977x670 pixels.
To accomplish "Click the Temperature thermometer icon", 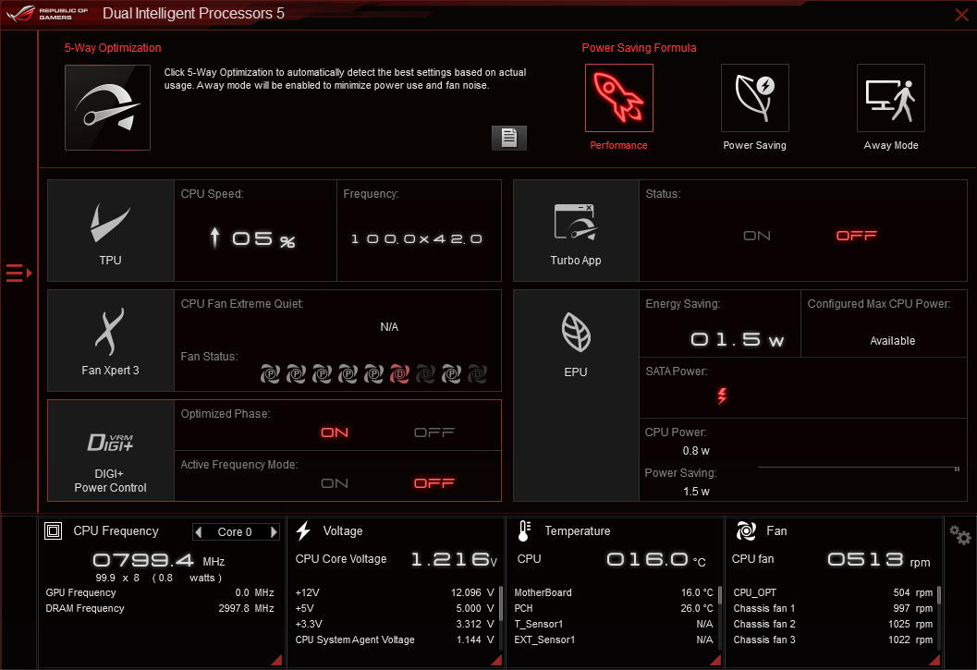I will coord(524,531).
